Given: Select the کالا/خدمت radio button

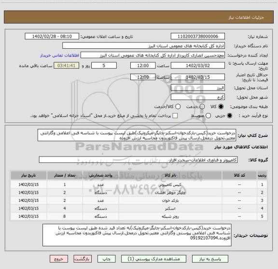Looking at the screenshot, I should point(178,107).
